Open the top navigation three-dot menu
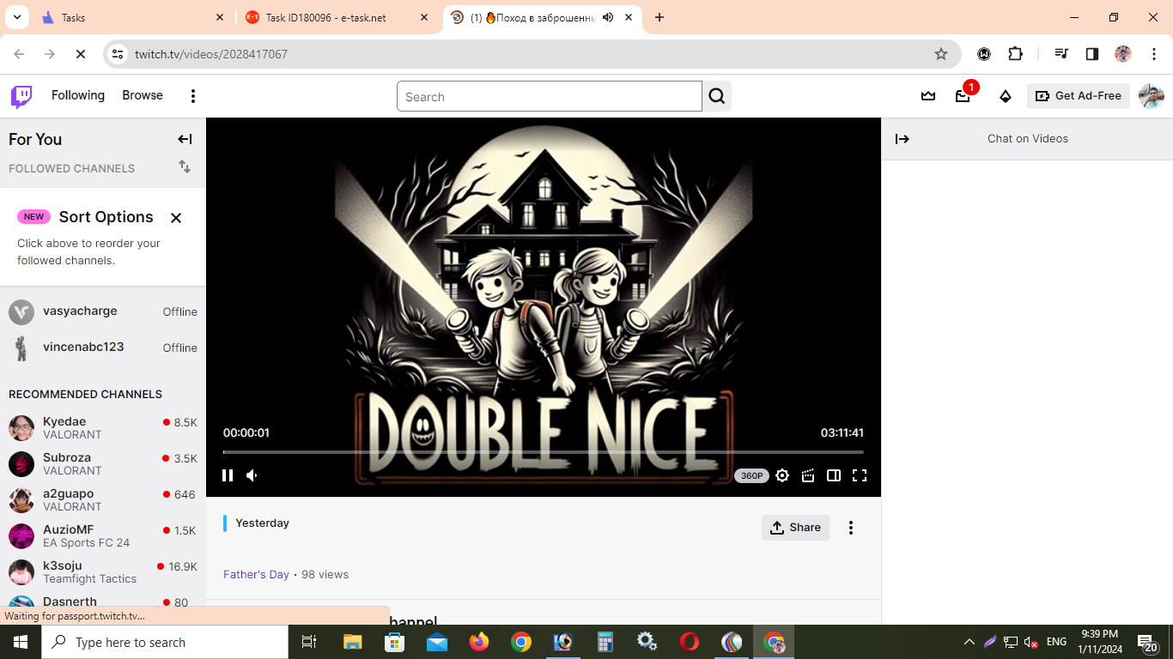 [193, 96]
